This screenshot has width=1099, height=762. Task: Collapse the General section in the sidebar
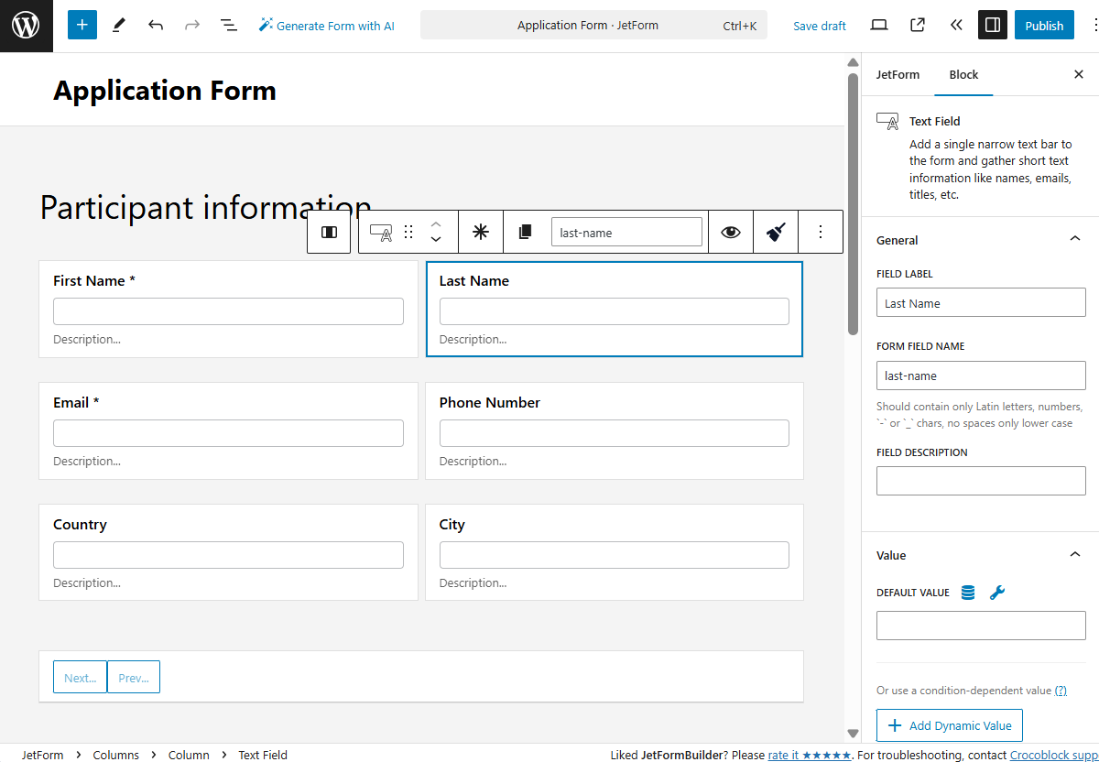click(x=1074, y=238)
